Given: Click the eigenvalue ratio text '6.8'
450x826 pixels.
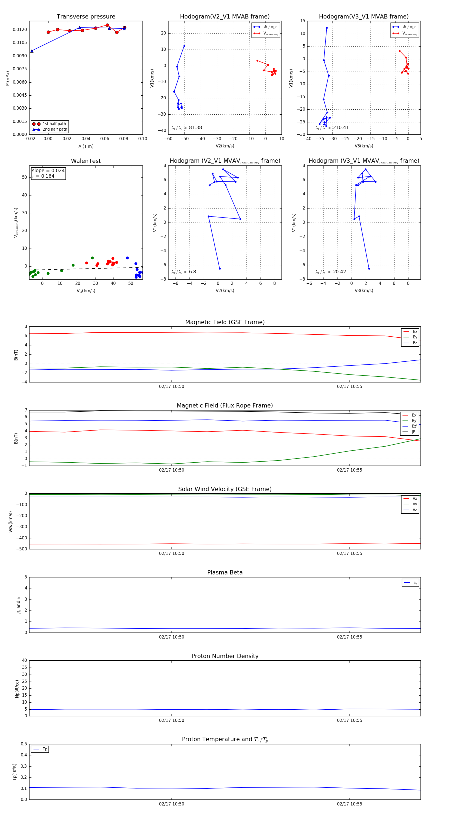Looking at the screenshot, I should tap(192, 272).
